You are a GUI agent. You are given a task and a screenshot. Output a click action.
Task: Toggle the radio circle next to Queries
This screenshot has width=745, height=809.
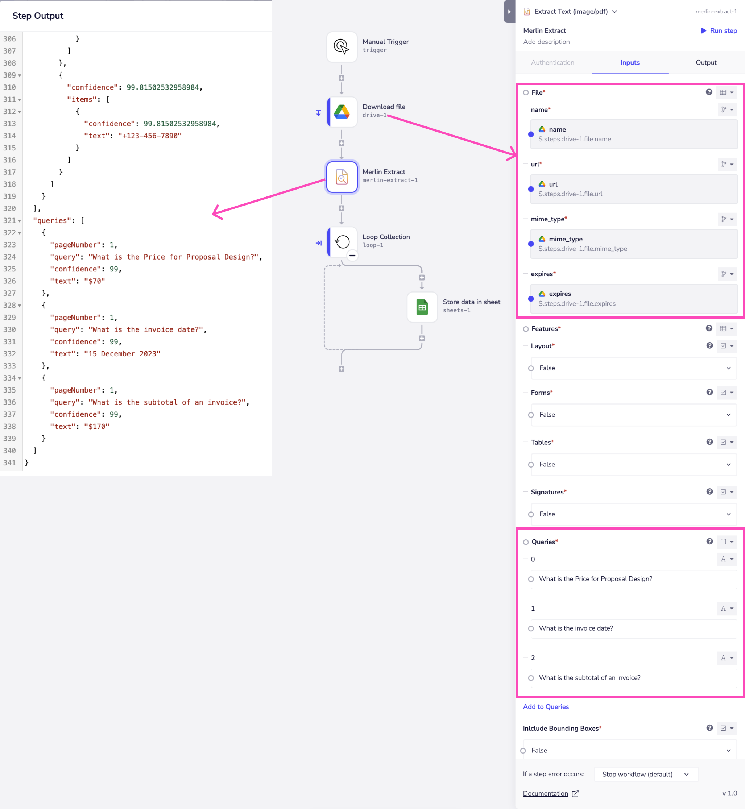coord(526,542)
